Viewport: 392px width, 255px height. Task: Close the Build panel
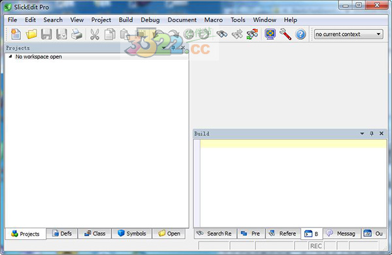[382, 134]
